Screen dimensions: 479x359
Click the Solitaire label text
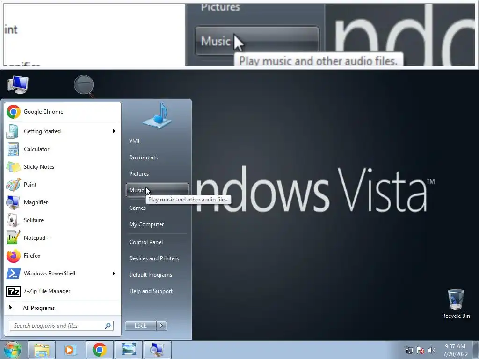pyautogui.click(x=34, y=220)
